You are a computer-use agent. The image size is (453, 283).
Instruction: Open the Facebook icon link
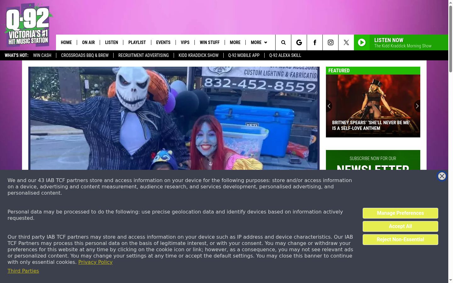tap(315, 42)
